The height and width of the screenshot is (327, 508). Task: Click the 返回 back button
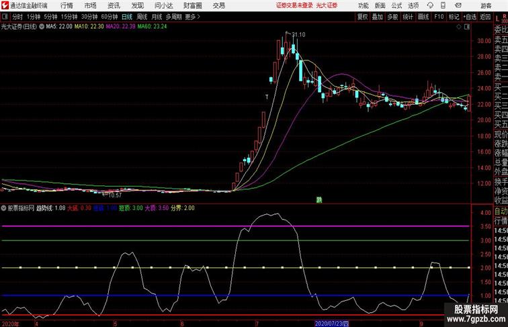485,17
